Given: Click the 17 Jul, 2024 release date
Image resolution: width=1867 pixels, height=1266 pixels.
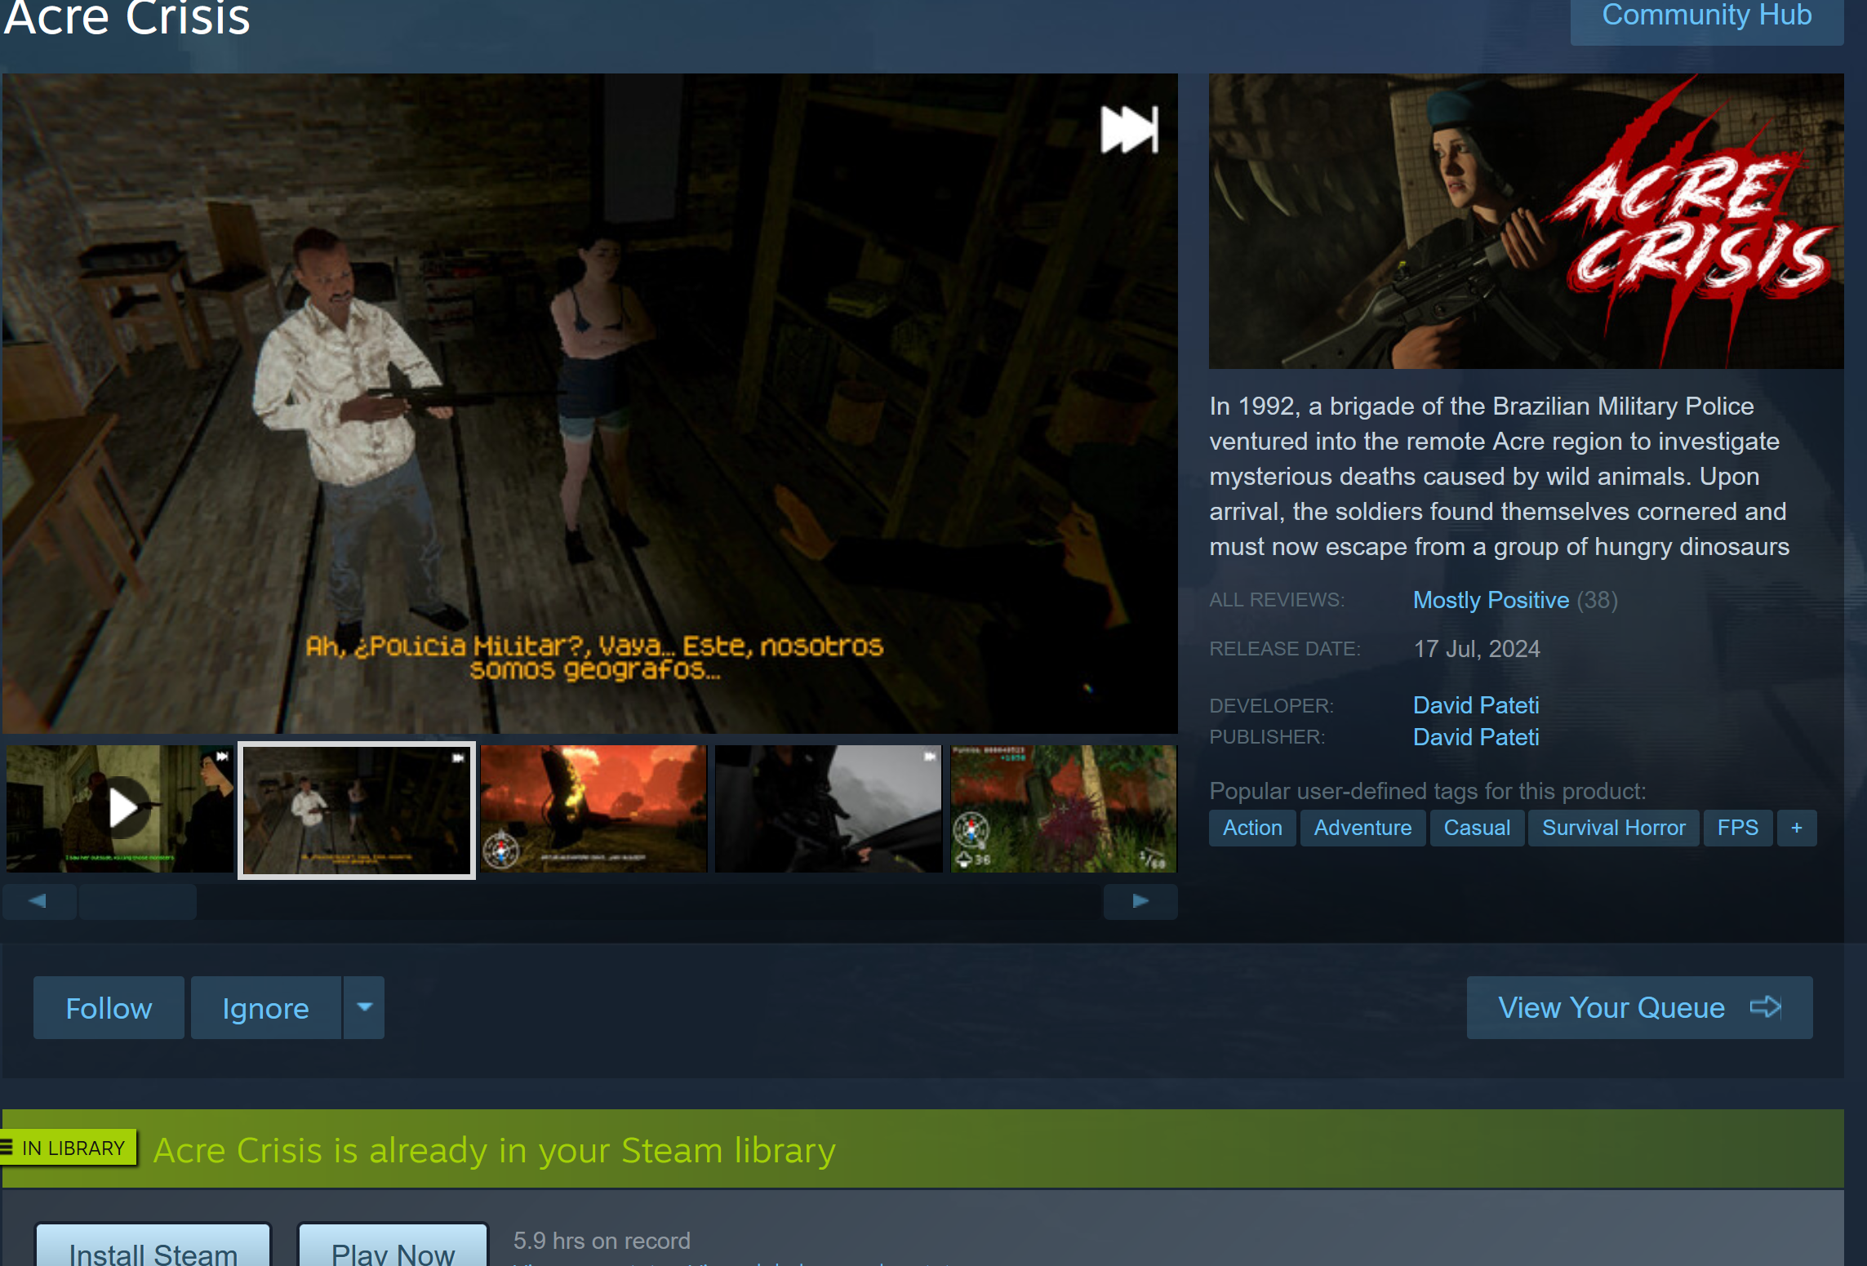Looking at the screenshot, I should point(1477,649).
